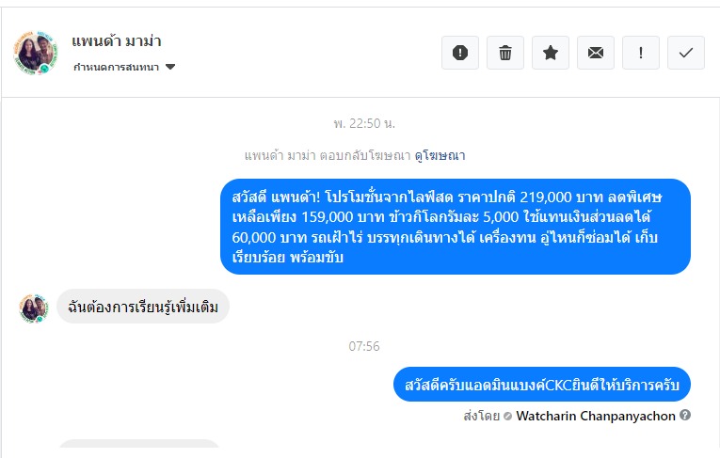This screenshot has width=720, height=458.
Task: Star this conversation with the star icon
Action: [x=550, y=53]
